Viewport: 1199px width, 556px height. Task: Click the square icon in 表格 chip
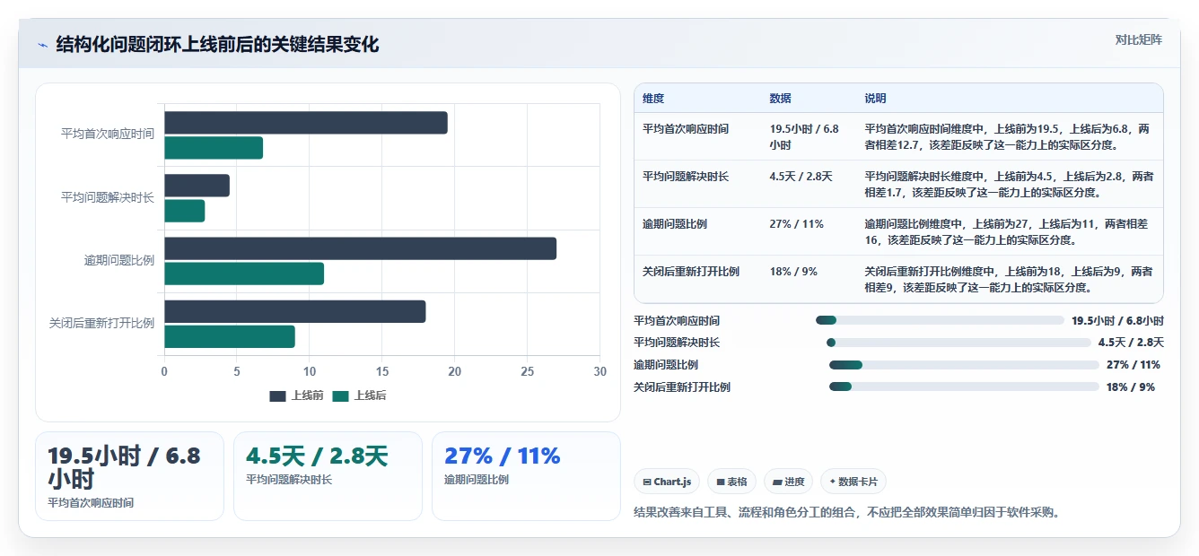720,482
